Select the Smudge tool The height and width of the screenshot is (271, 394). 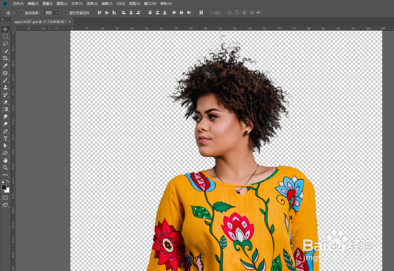pos(5,117)
